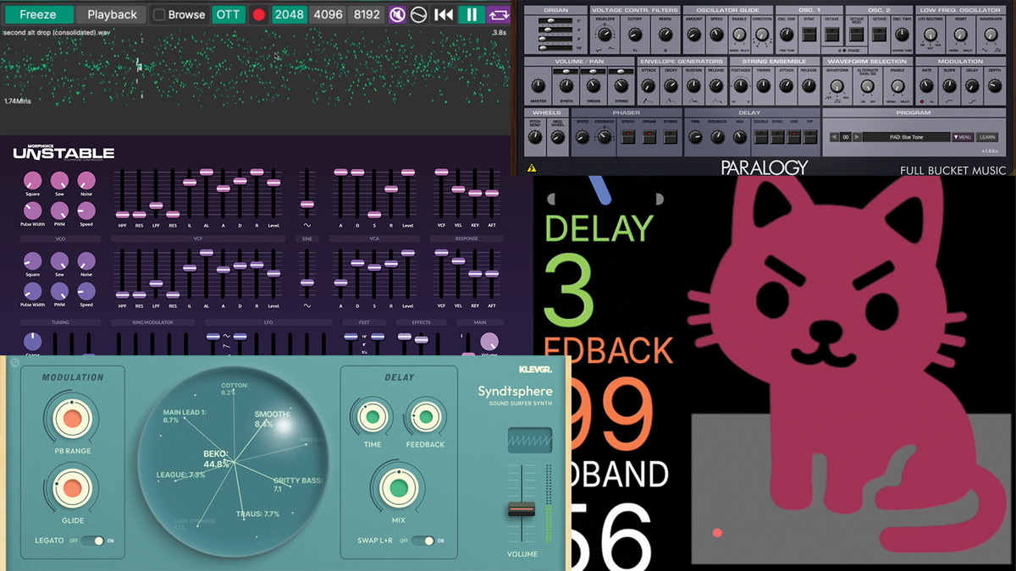
Task: Toggle the Phaser String switch in Paralogy
Action: [670, 138]
